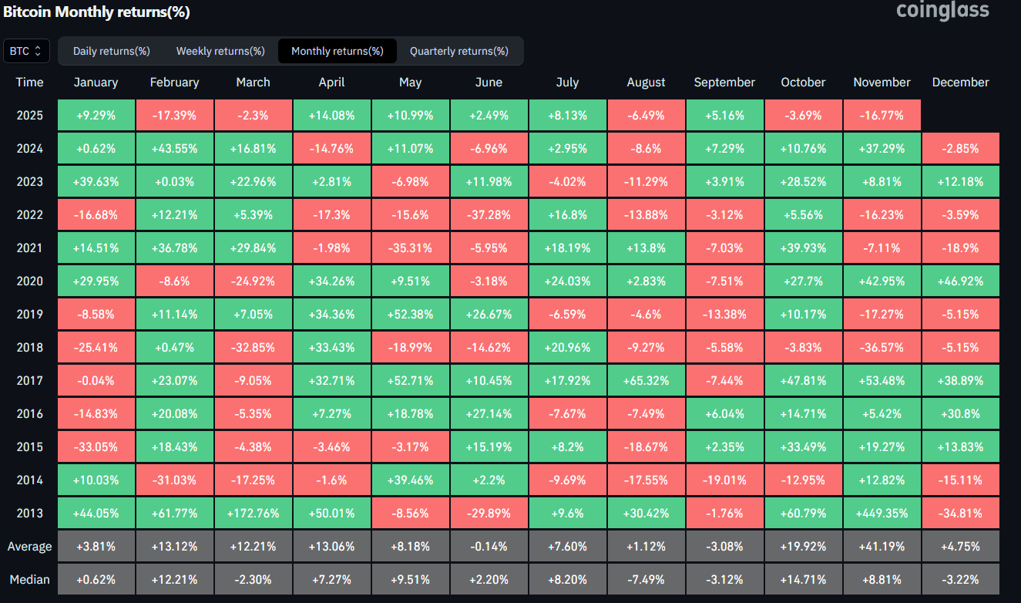Screen dimensions: 1021x603
Task: Select the +65.32% August 2017 cell
Action: [646, 380]
